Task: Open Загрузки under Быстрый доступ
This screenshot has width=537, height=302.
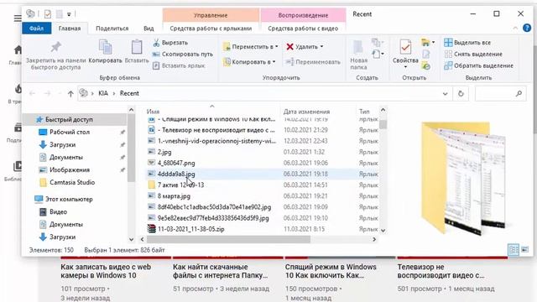Action: pyautogui.click(x=62, y=145)
